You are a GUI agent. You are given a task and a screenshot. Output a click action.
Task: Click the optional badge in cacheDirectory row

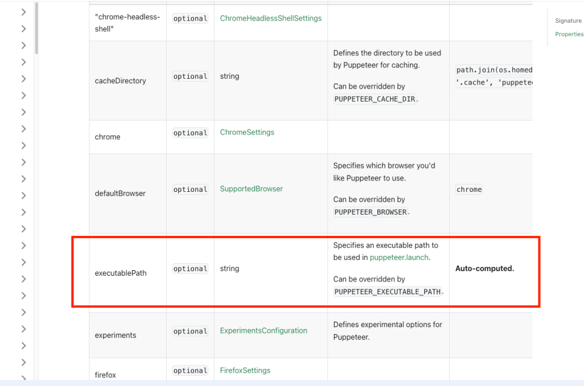click(x=190, y=77)
